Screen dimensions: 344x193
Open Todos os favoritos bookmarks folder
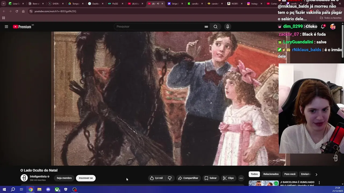click(331, 18)
